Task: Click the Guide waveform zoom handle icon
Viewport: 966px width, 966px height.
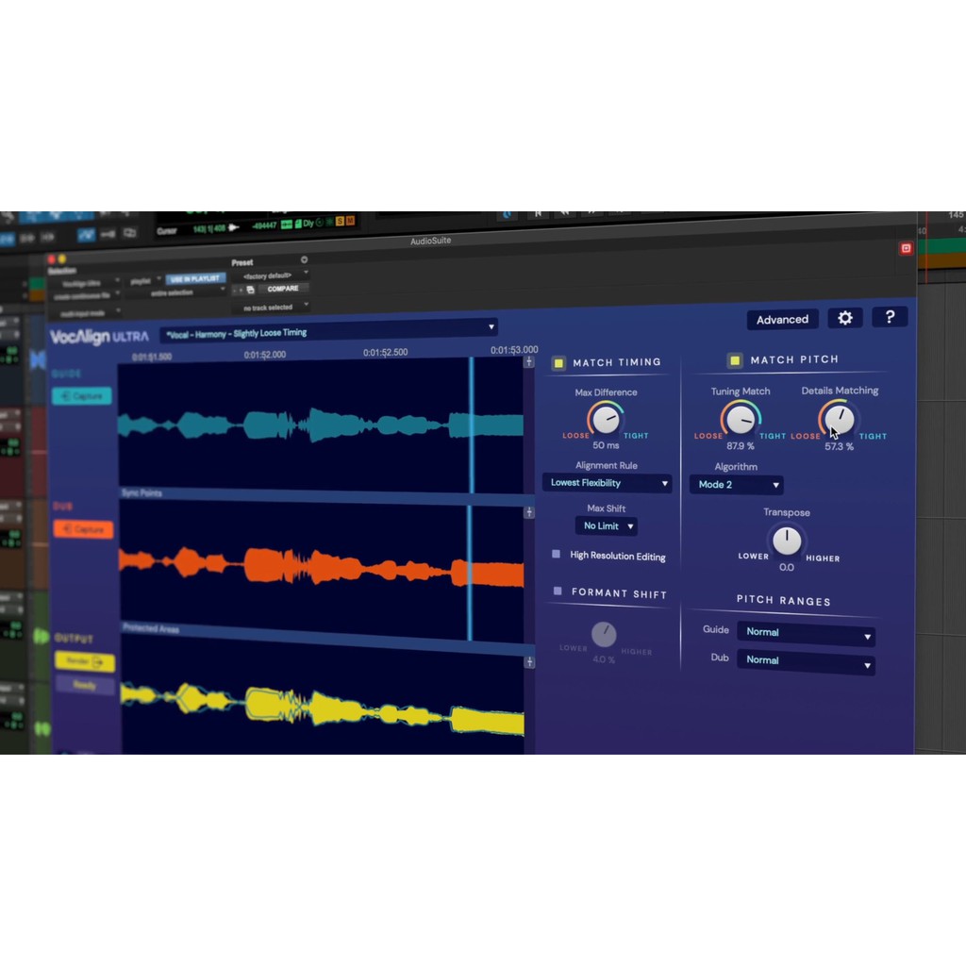Action: click(x=529, y=362)
